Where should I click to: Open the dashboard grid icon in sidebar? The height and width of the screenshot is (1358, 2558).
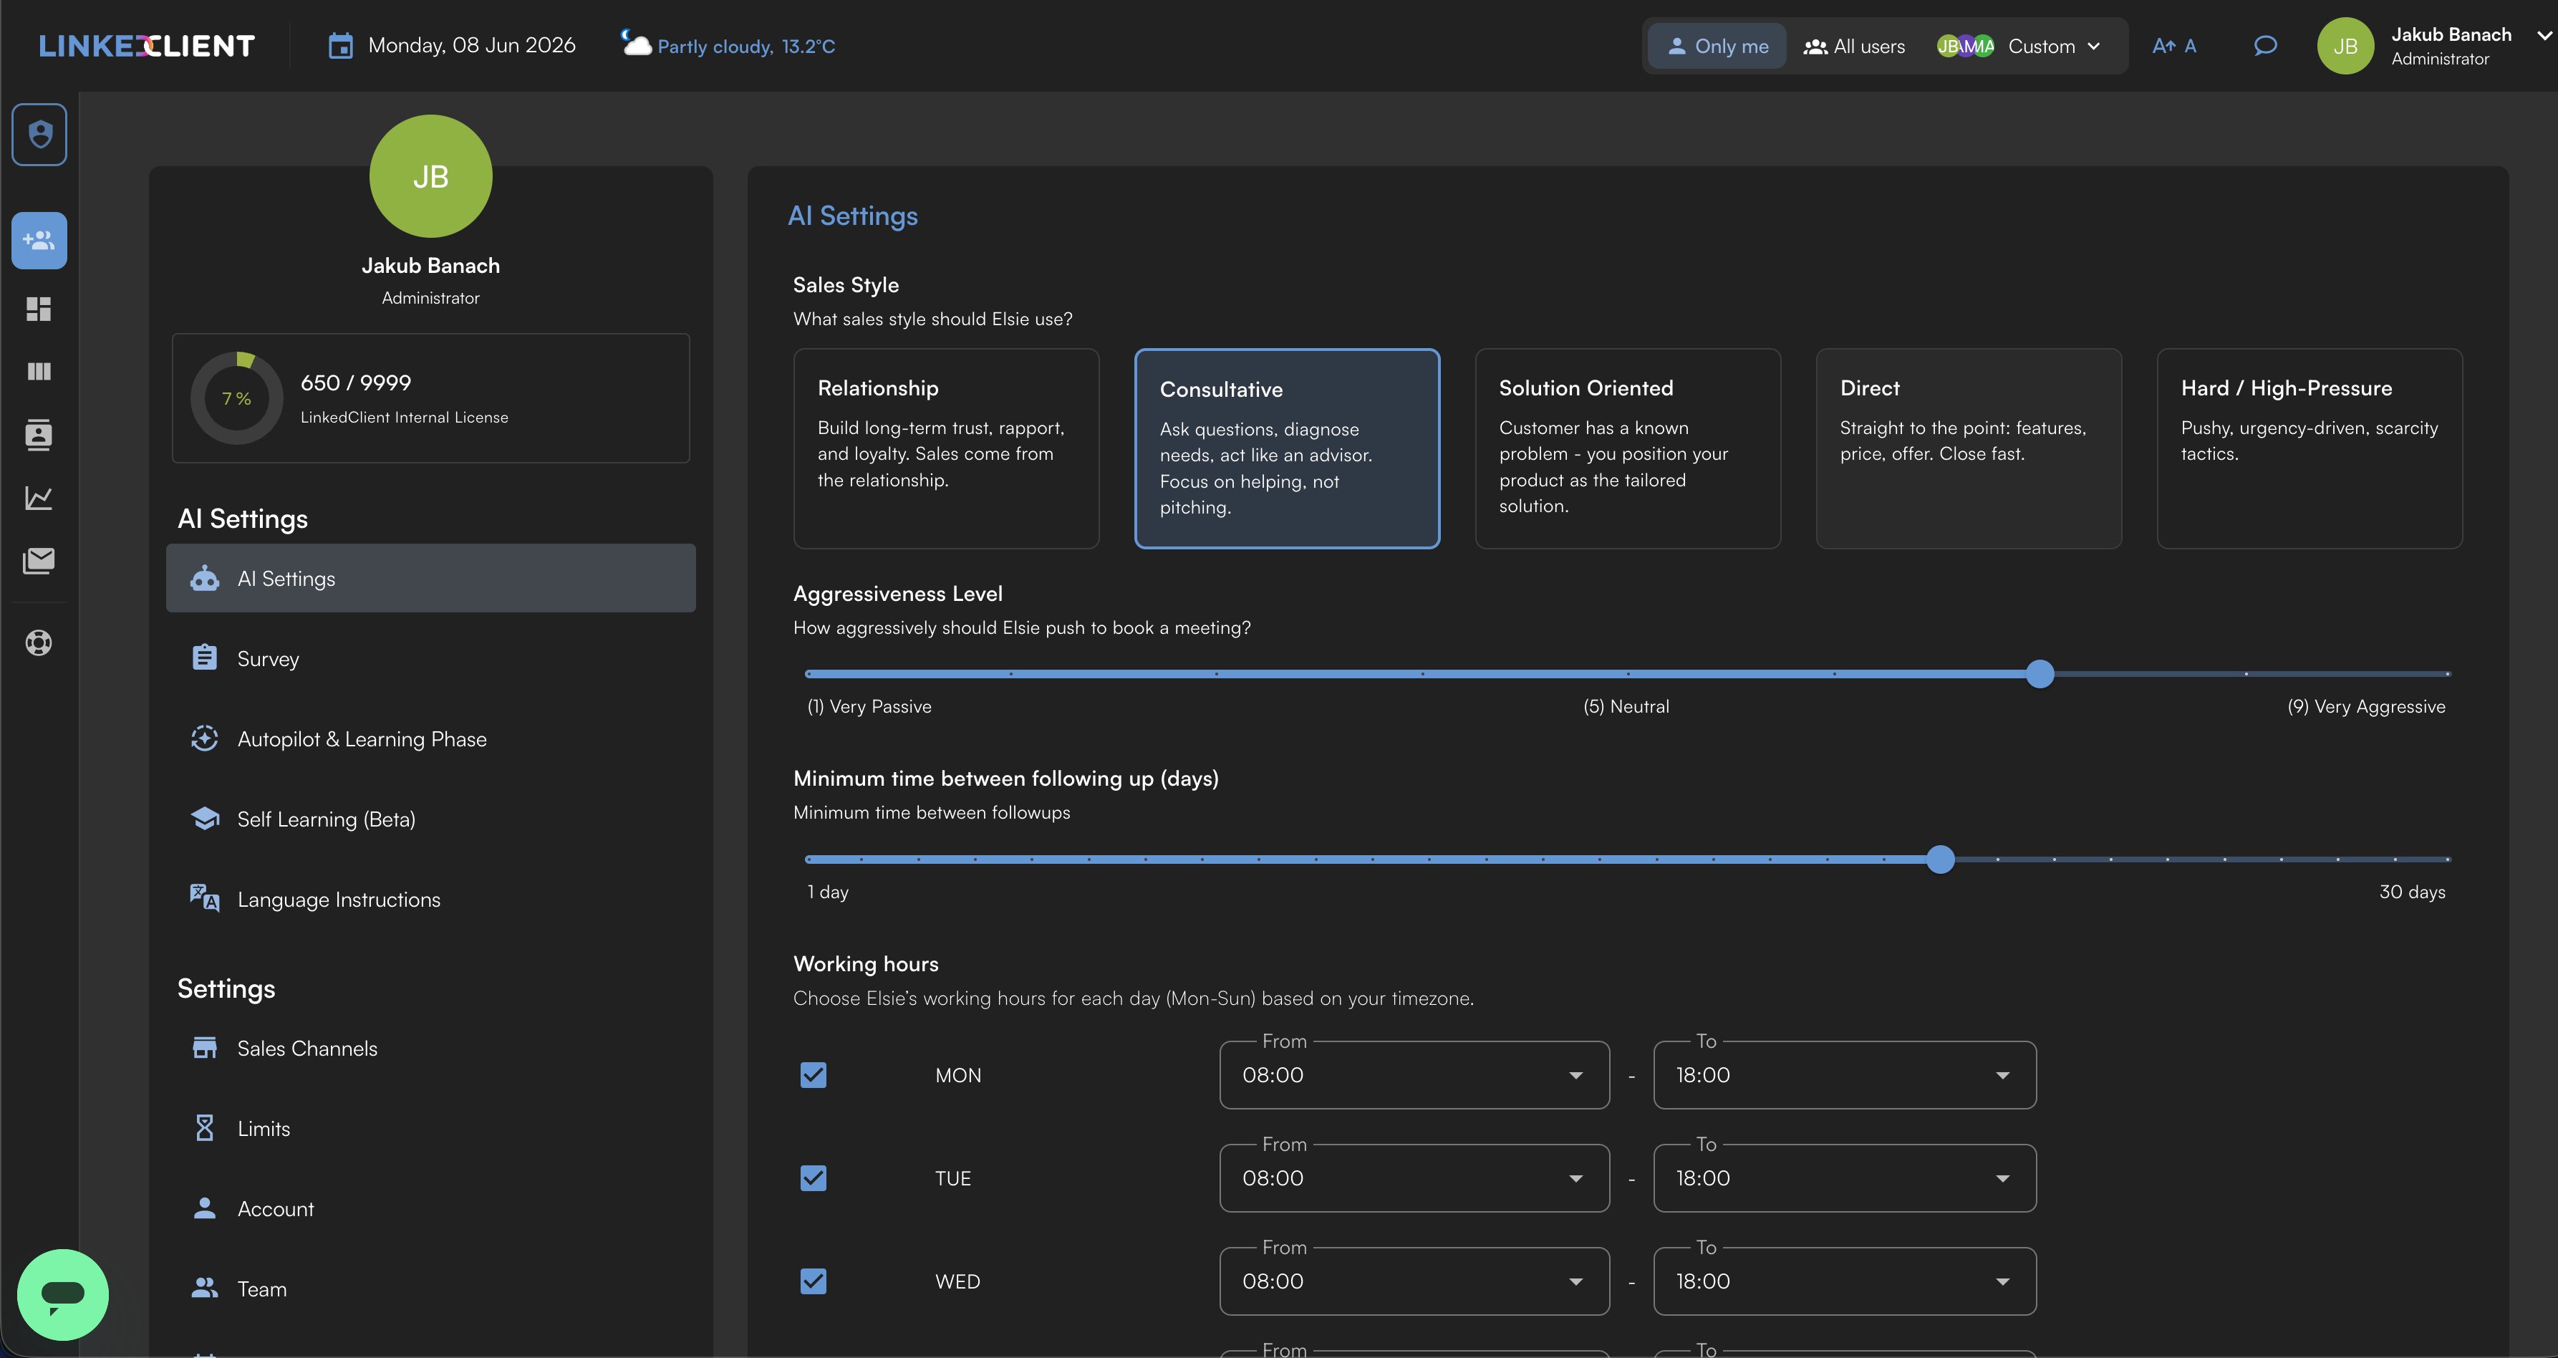click(39, 309)
